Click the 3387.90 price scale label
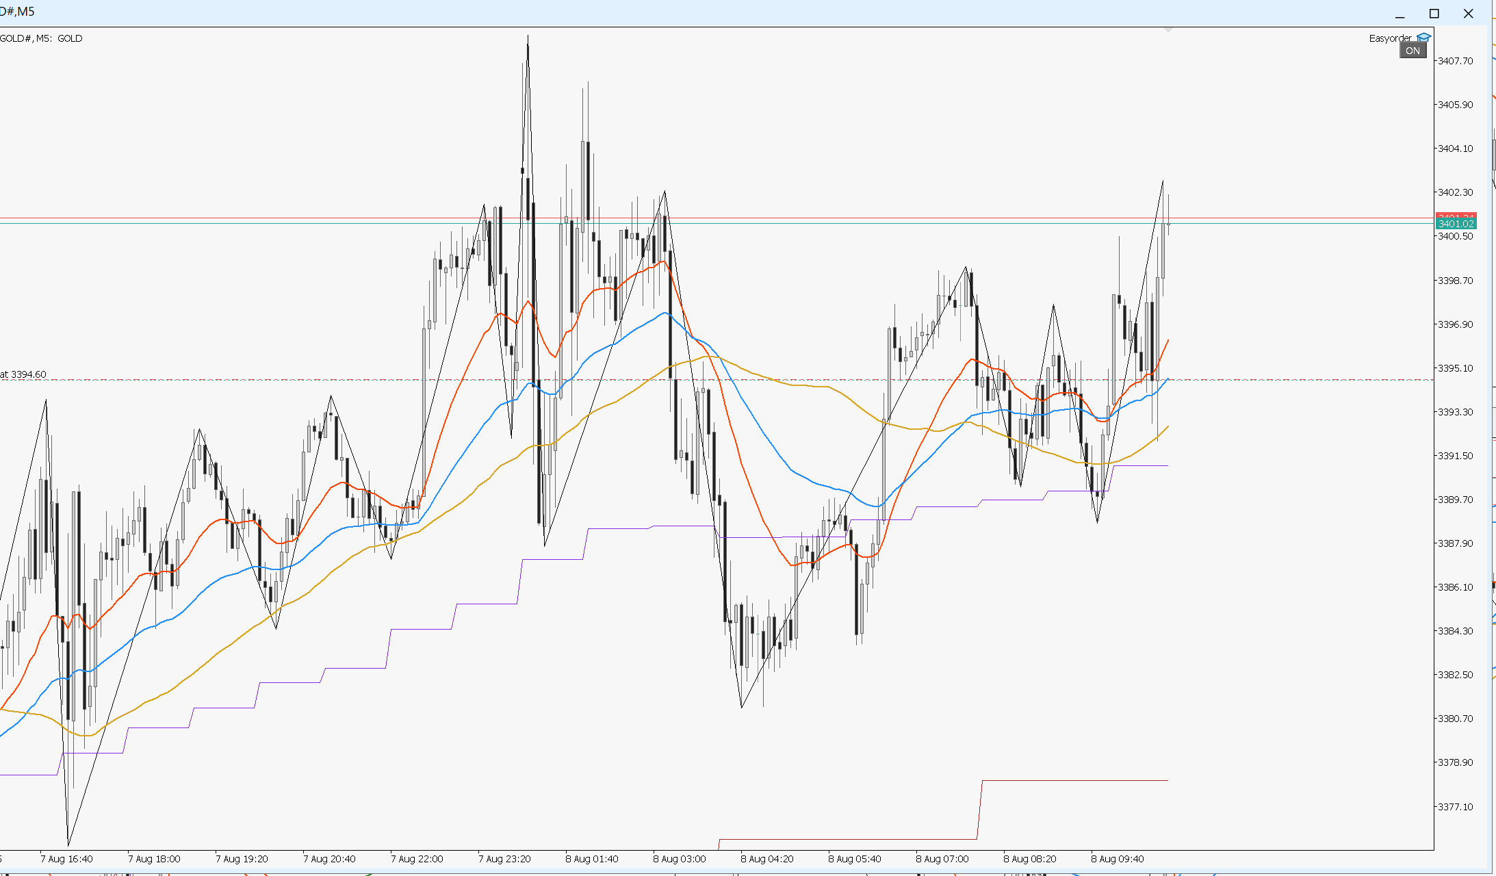1496x876 pixels. pos(1456,543)
